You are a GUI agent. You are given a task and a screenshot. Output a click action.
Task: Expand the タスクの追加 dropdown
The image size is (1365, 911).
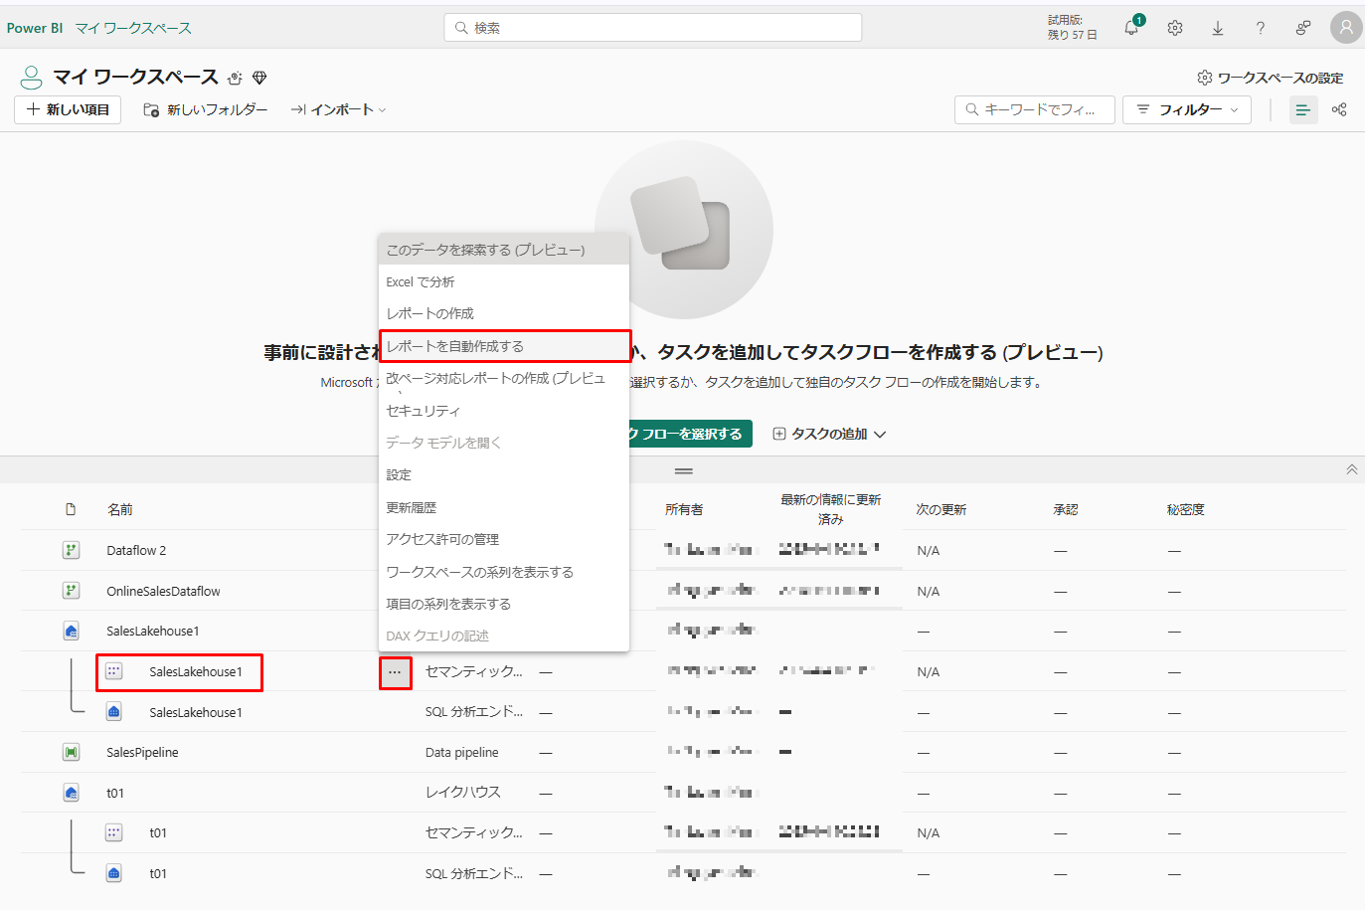coord(829,434)
